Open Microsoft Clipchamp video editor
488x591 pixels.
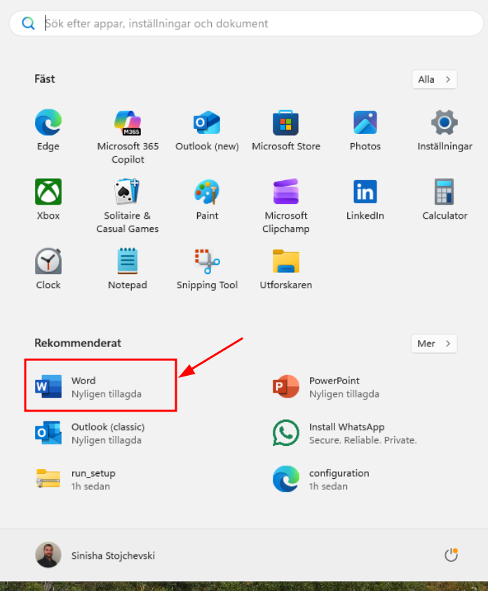(x=286, y=192)
